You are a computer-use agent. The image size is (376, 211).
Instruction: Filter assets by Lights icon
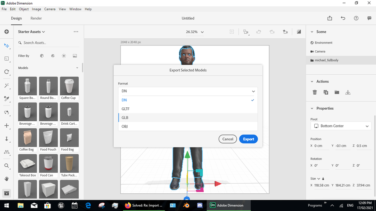coord(64,56)
